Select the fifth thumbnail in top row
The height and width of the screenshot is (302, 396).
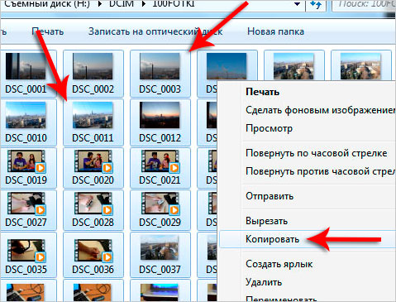[x=293, y=66]
